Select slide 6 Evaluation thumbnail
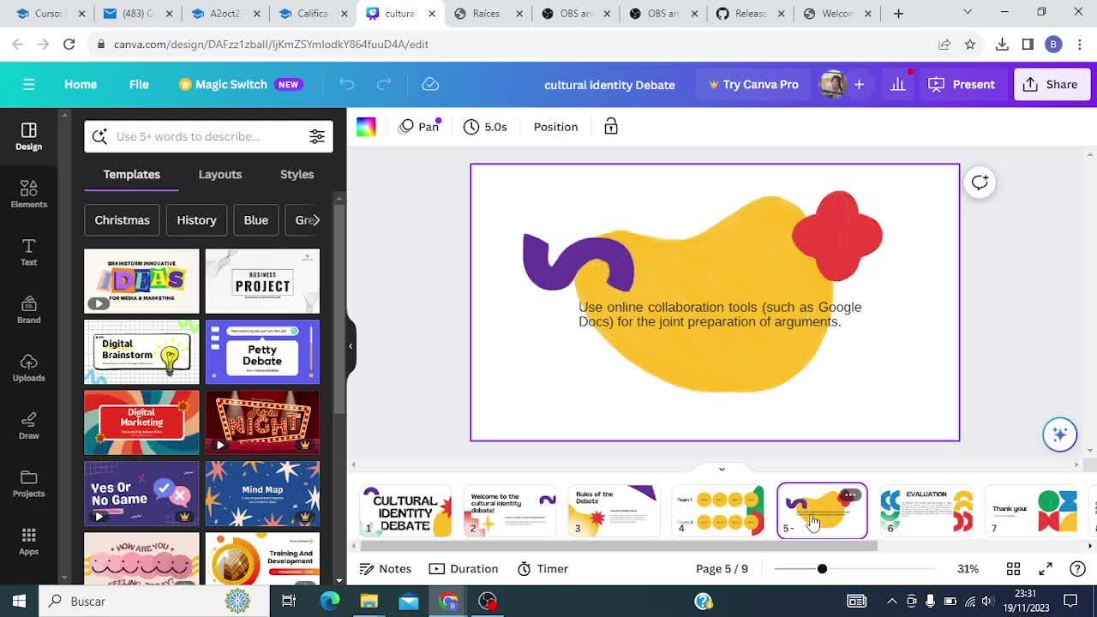Image resolution: width=1097 pixels, height=617 pixels. 927,511
